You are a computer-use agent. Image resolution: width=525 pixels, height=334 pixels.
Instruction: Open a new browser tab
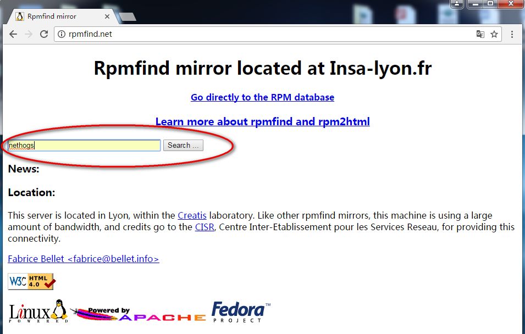(128, 16)
